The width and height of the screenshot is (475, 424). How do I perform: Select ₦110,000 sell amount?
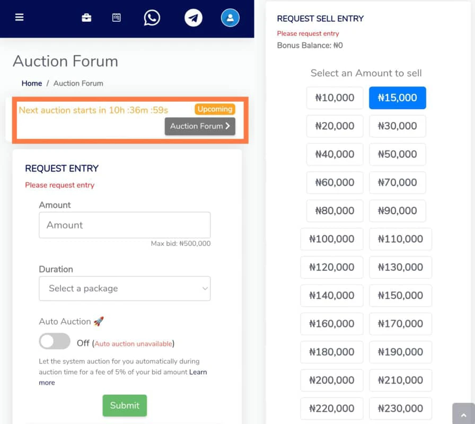click(x=400, y=239)
